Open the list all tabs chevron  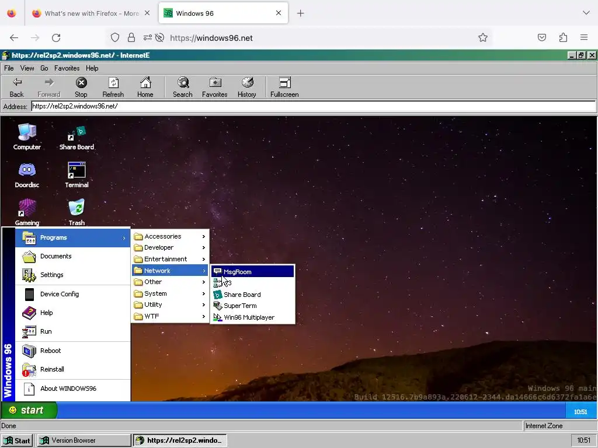coord(586,13)
